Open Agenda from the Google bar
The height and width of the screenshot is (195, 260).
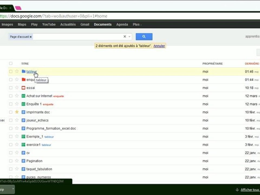click(122, 25)
